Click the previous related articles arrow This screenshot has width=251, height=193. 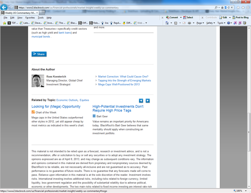click(141, 101)
